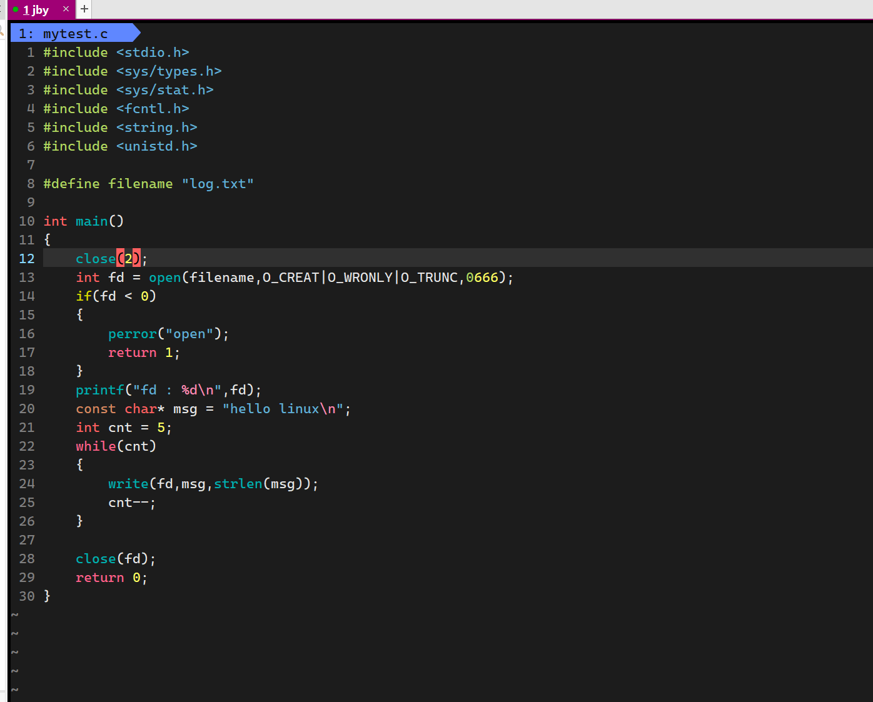Click 'open' function call on line 13
Viewport: 873px width, 702px height.
pos(165,278)
